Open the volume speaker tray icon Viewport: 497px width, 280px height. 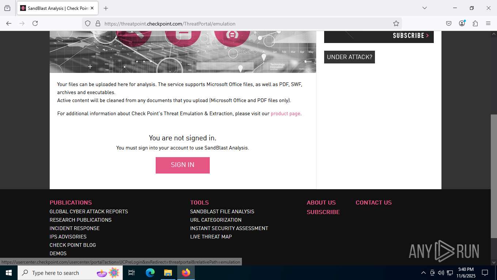441,273
